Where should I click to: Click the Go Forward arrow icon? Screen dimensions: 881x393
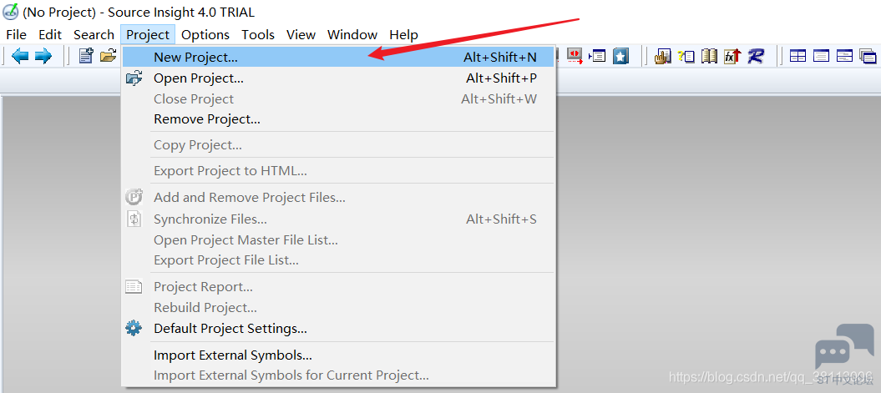43,56
